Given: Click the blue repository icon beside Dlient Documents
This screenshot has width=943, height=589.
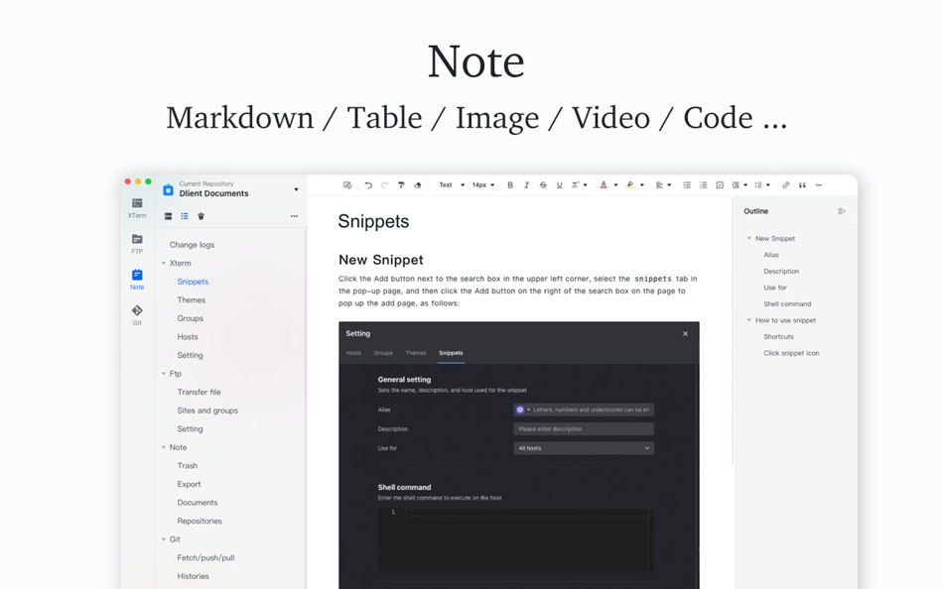Looking at the screenshot, I should 169,190.
